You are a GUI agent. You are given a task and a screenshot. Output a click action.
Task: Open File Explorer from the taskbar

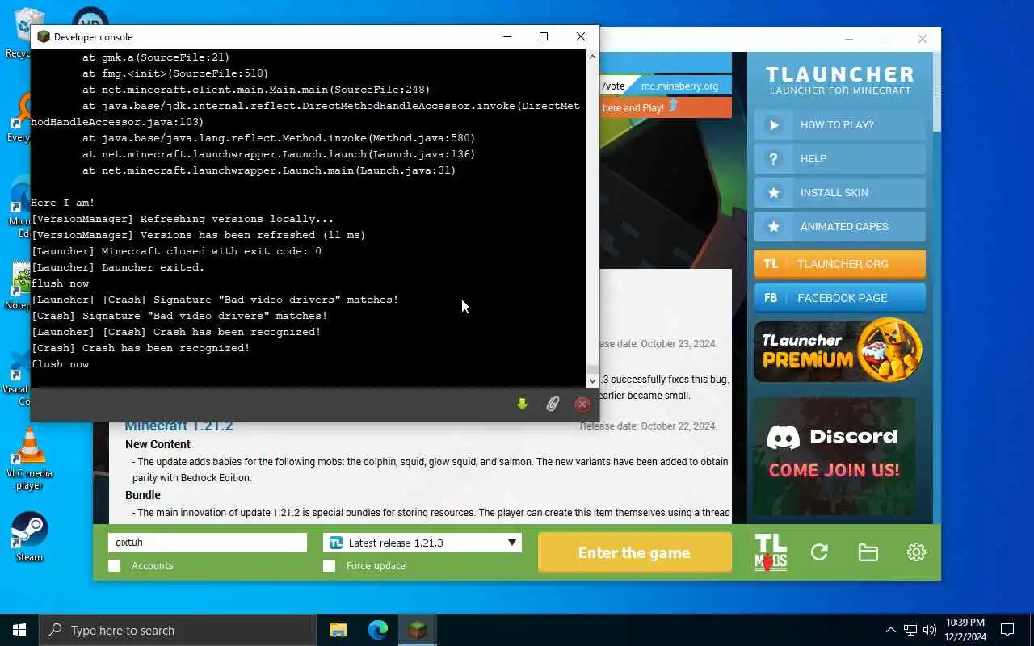click(x=338, y=630)
